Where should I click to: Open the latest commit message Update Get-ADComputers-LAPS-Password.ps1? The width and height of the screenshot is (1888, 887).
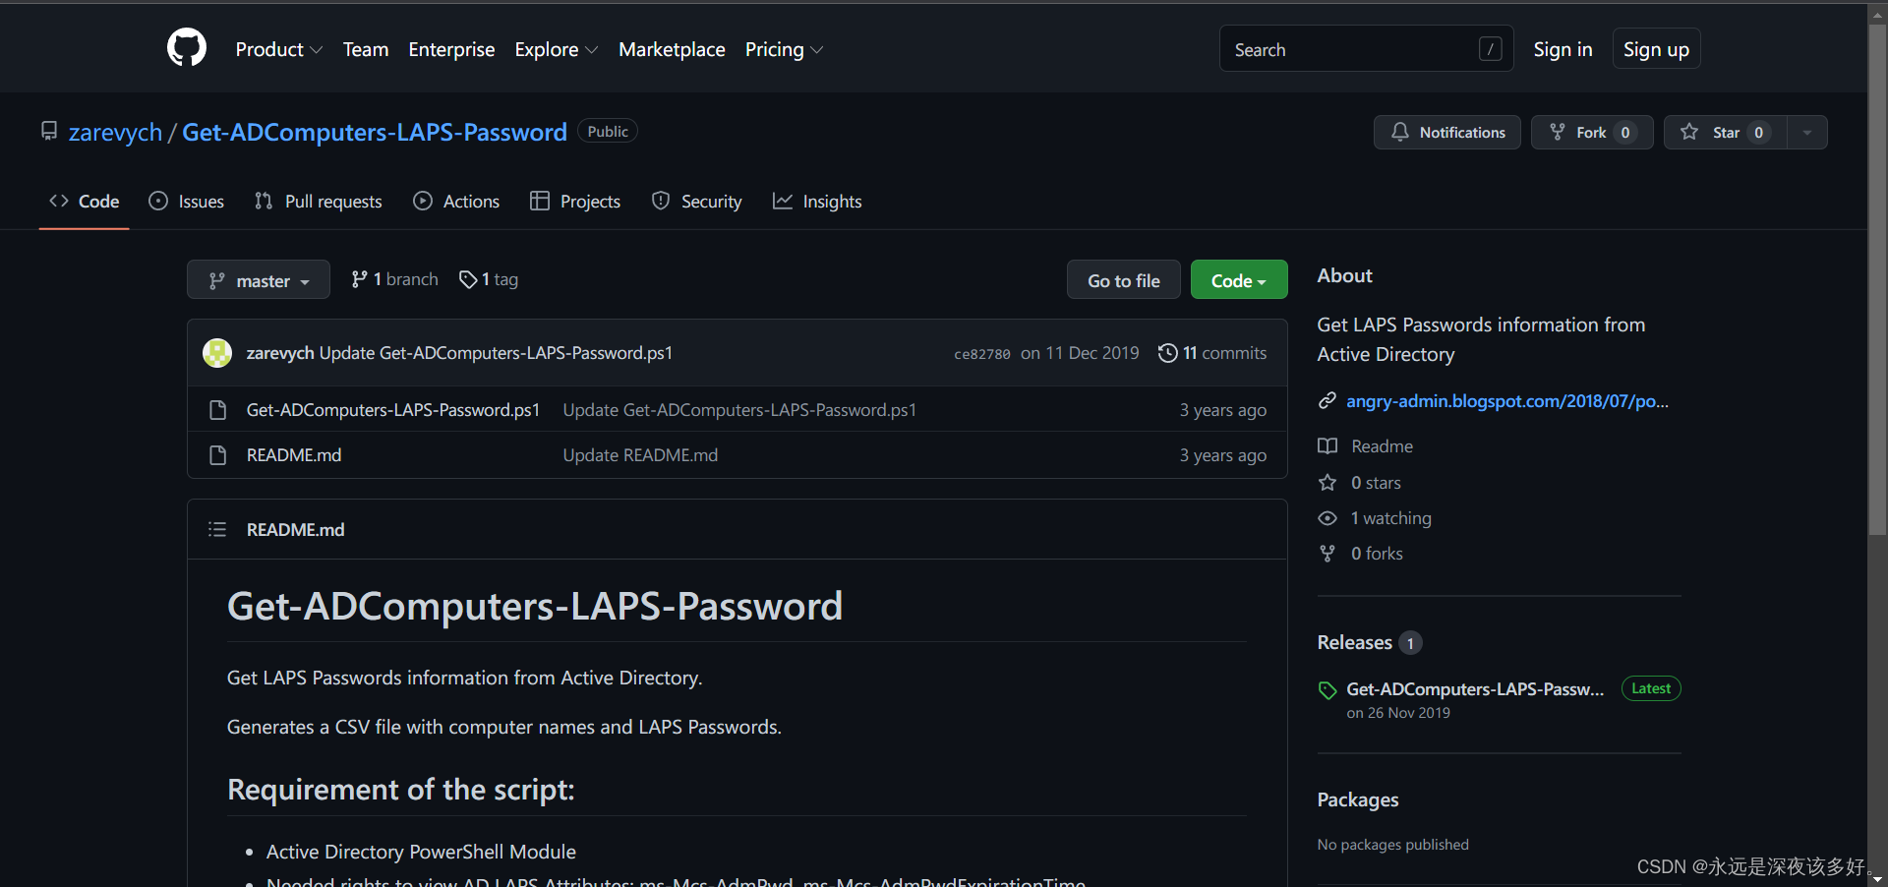(x=496, y=353)
